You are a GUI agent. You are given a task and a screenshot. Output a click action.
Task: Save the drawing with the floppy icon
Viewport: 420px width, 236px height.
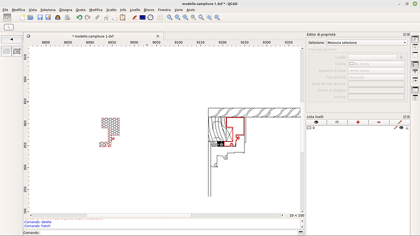(x=40, y=18)
